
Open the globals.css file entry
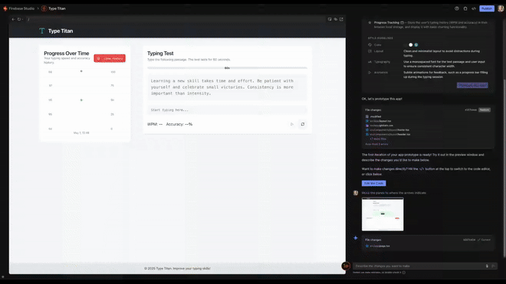click(379, 126)
